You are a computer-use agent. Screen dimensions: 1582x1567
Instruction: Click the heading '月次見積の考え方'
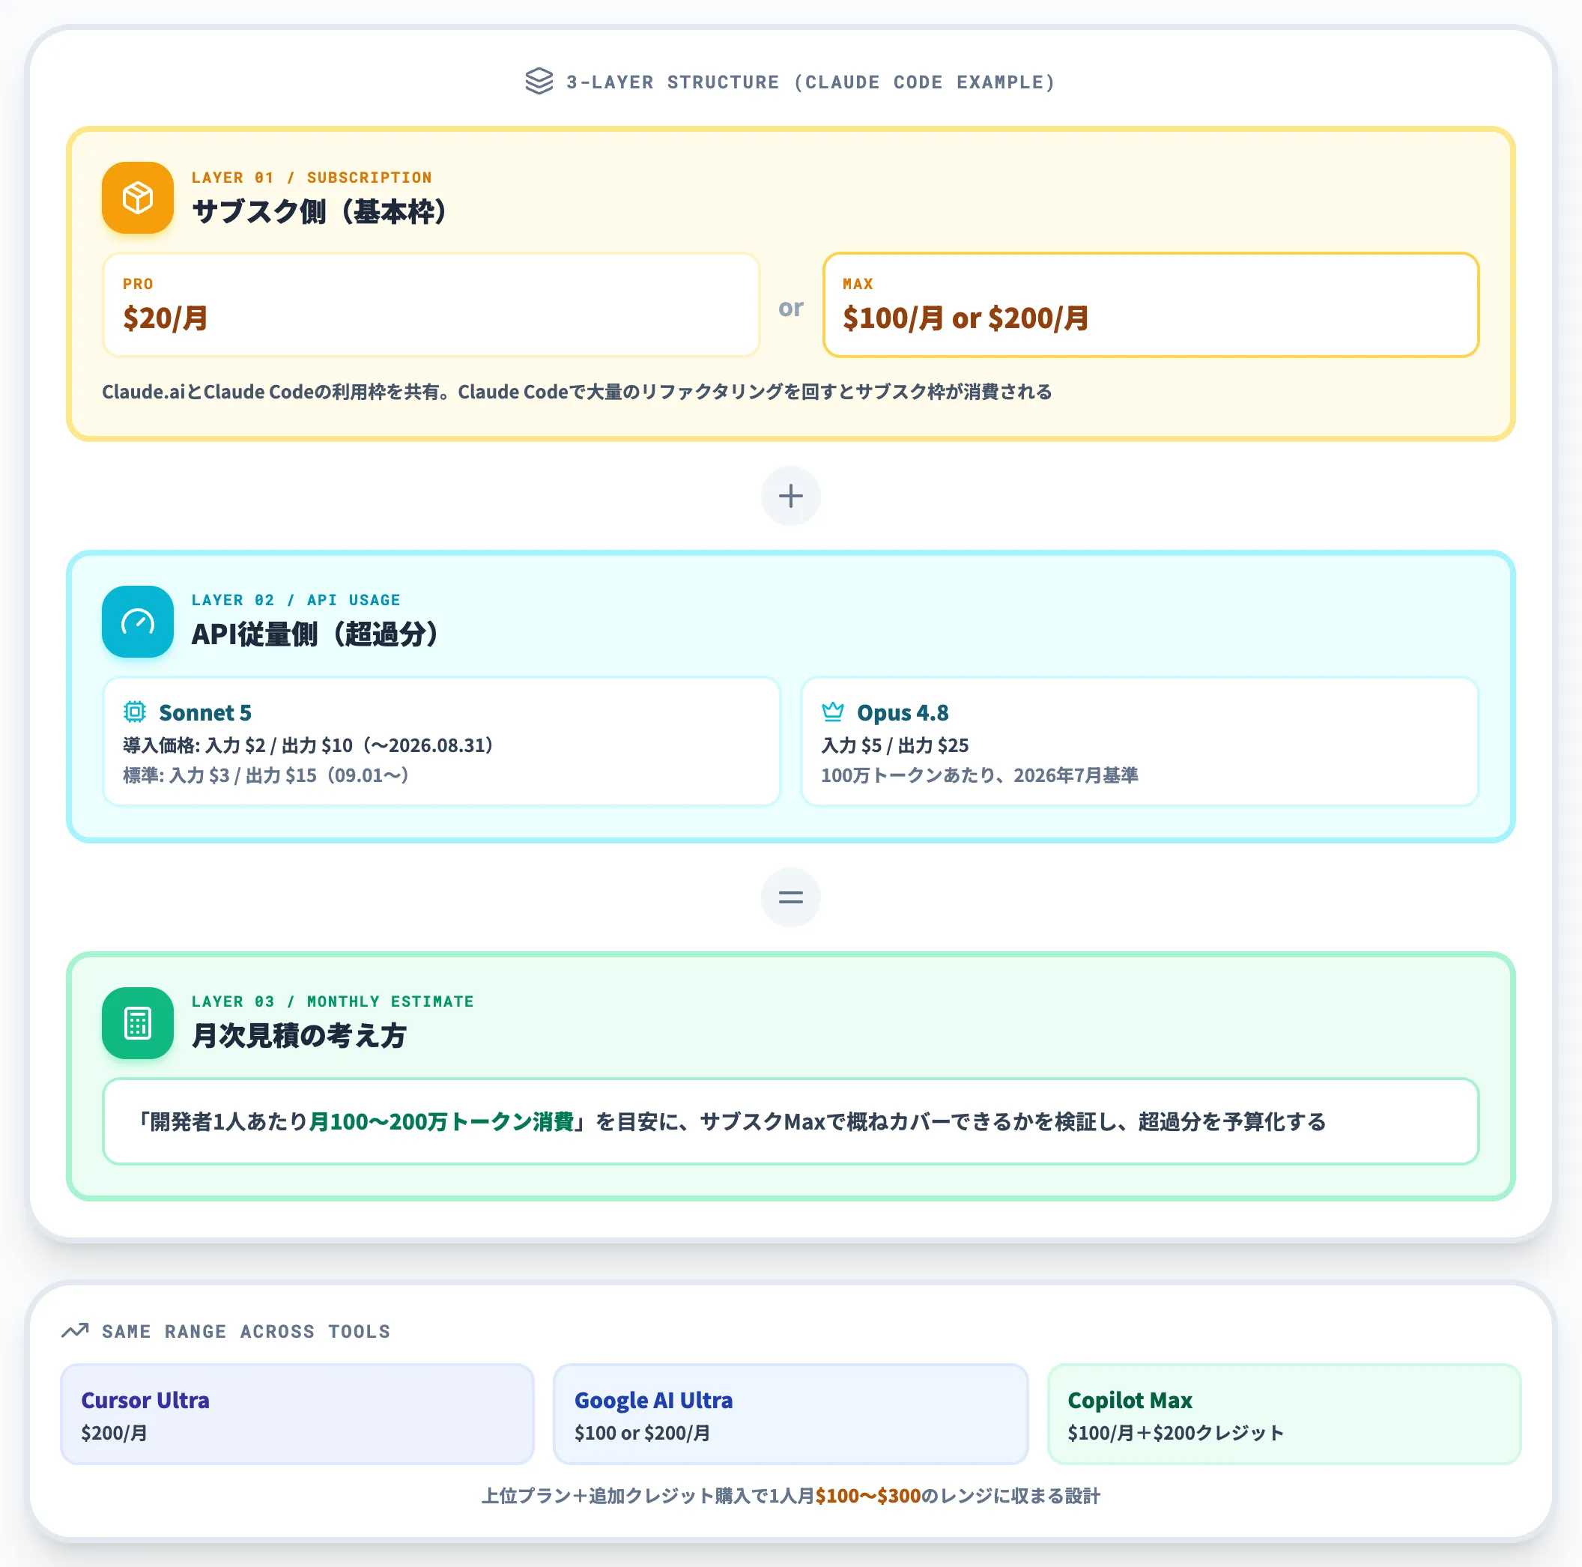299,1036
